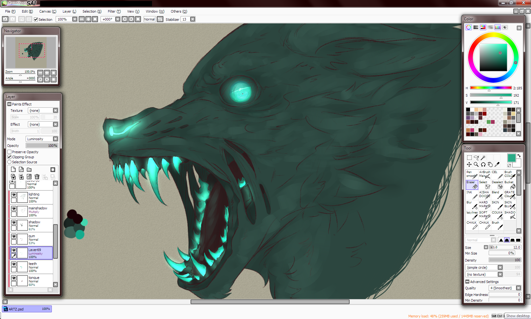Viewport: 531px width, 319px height.
Task: Expand the Texture dropdown in Paints Effect
Action: [55, 111]
